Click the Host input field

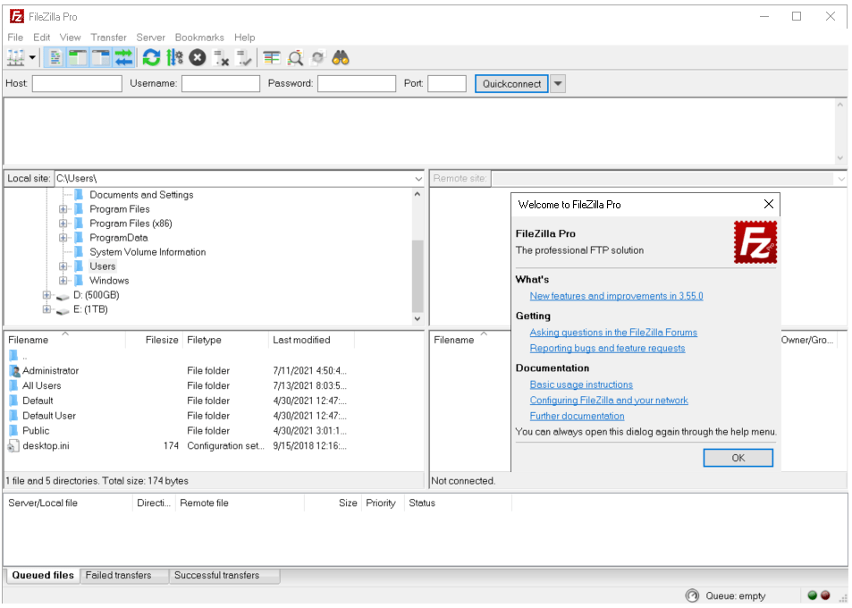[x=77, y=84]
